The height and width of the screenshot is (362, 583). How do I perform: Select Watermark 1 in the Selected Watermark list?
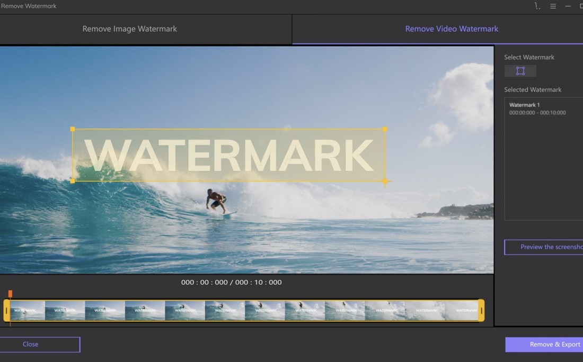[537, 108]
